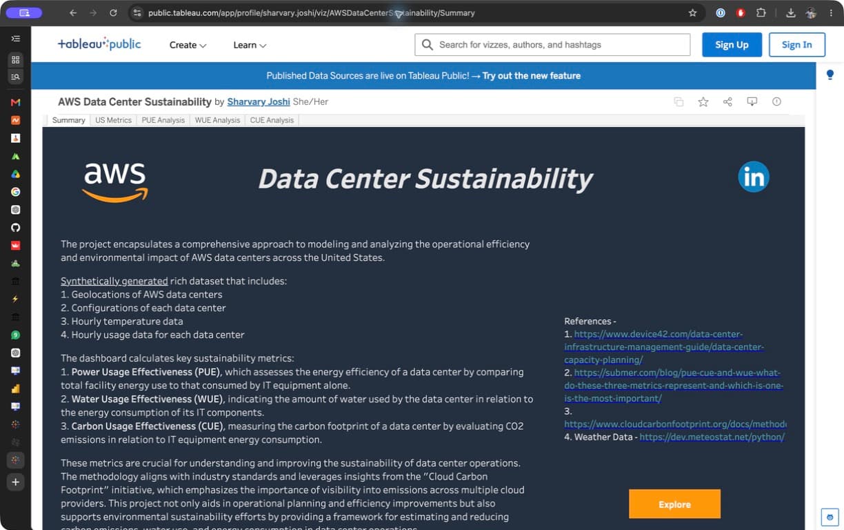Open the Power BI yellow bars sidebar icon

[15, 389]
